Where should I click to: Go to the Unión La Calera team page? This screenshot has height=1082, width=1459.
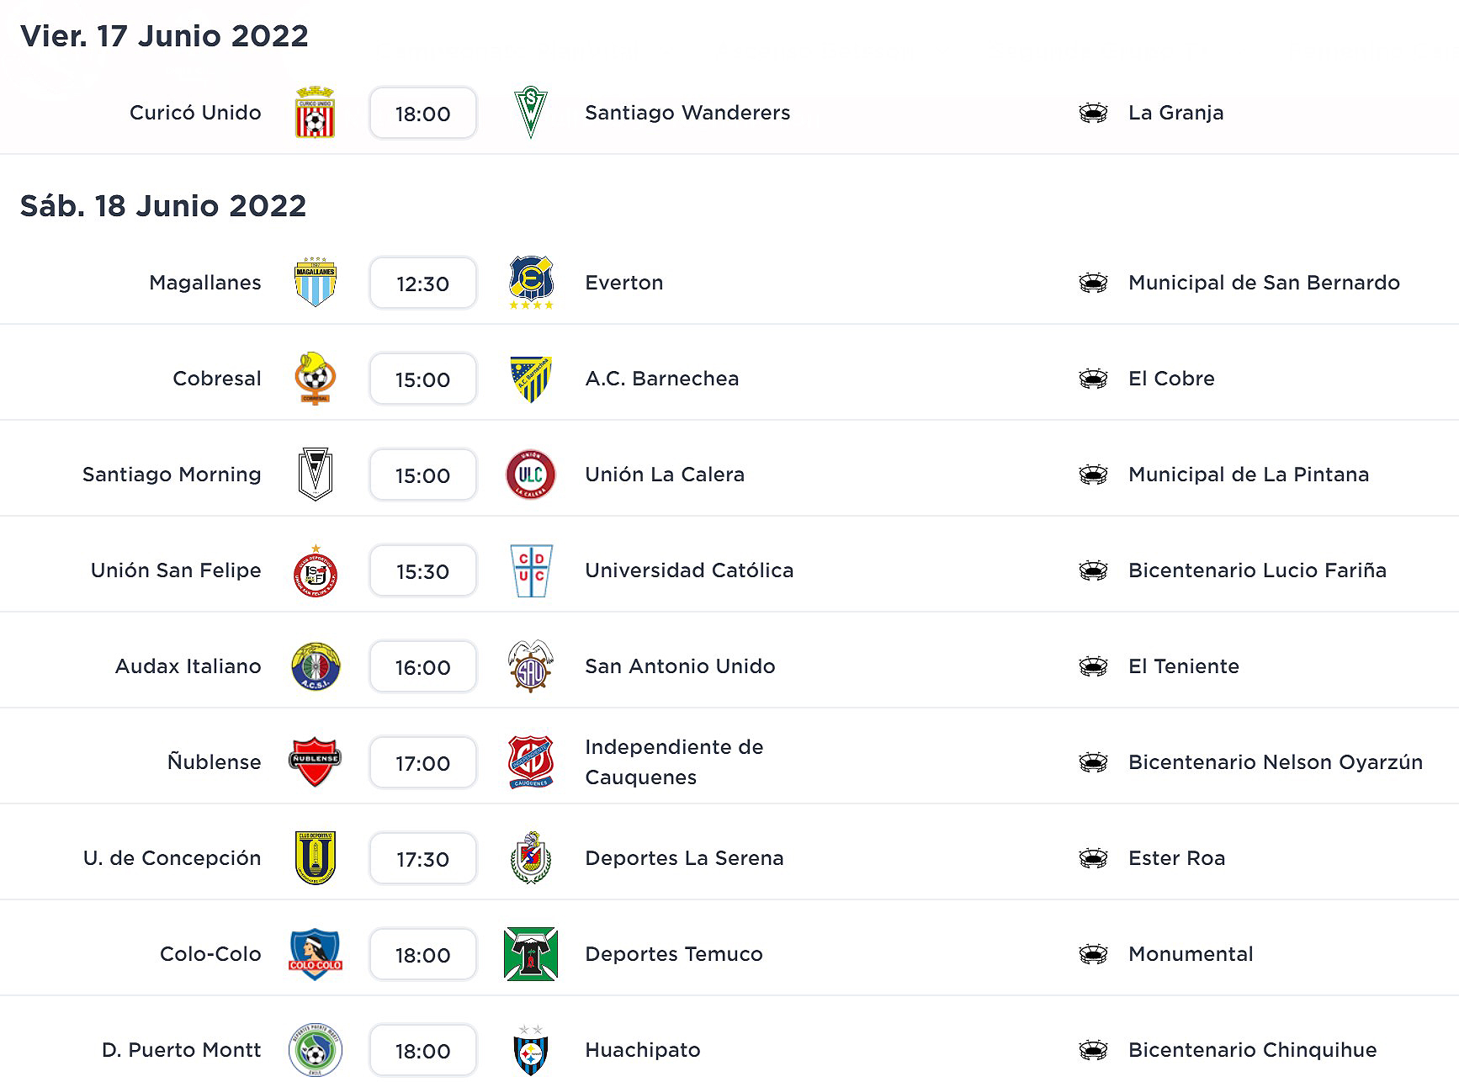pos(664,475)
